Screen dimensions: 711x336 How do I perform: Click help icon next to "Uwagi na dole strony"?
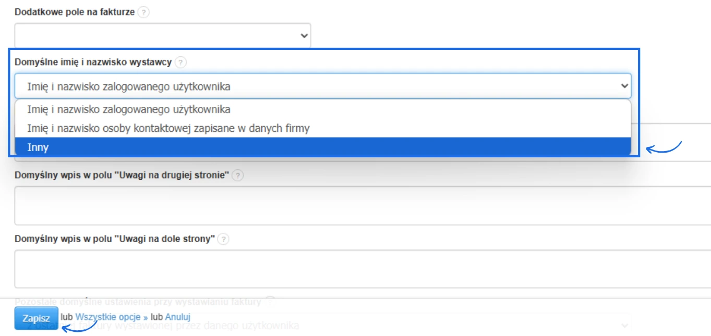(x=223, y=239)
